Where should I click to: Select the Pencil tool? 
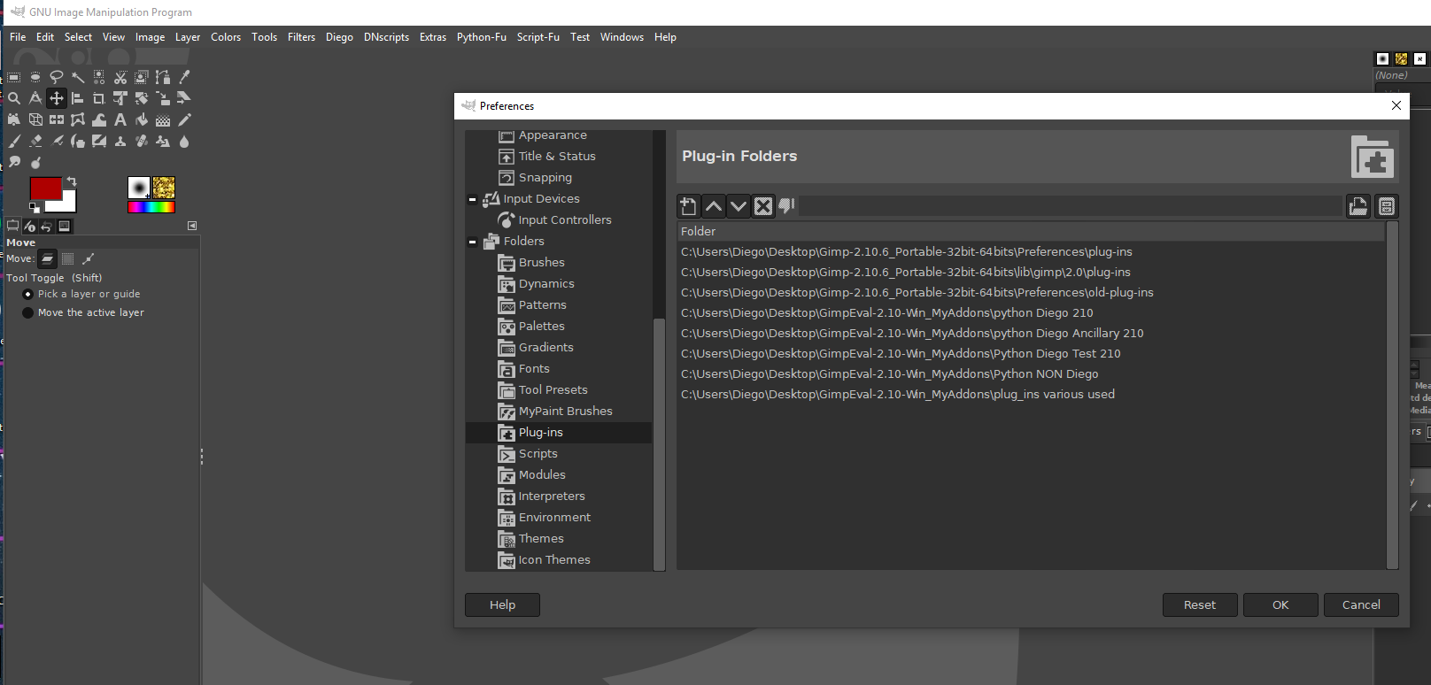coord(184,119)
